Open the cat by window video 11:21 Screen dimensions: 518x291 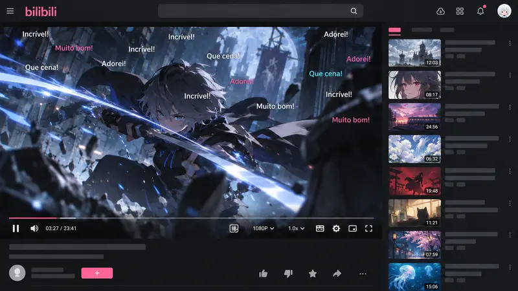click(414, 213)
